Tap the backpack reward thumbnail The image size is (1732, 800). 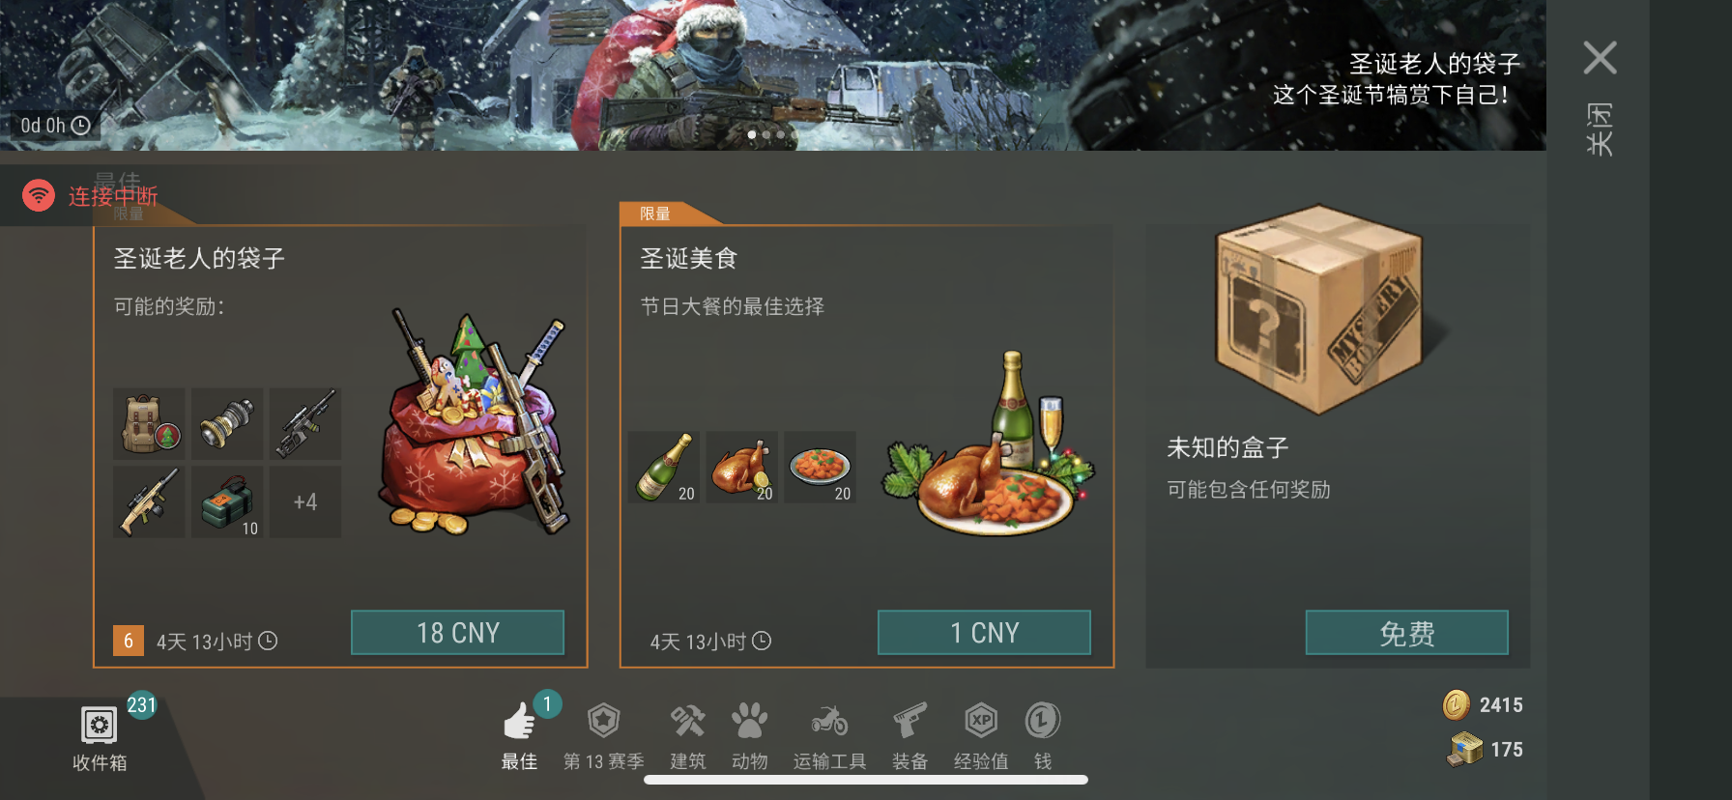[x=149, y=424]
